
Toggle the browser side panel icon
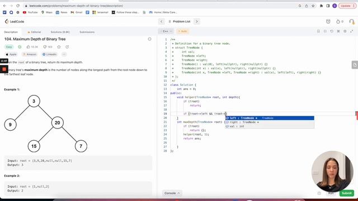[328, 6]
